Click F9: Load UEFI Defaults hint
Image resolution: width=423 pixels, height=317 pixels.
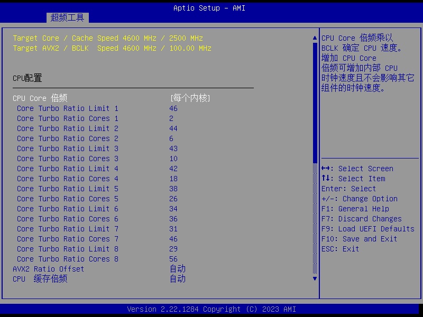(x=367, y=229)
